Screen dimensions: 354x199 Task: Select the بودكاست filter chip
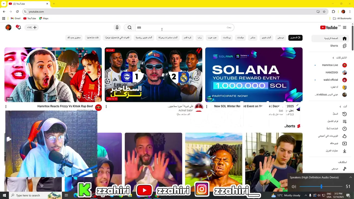click(227, 38)
